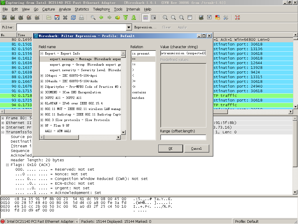
Task: Click the Print packets toolbar icon
Action: pos(81,17)
